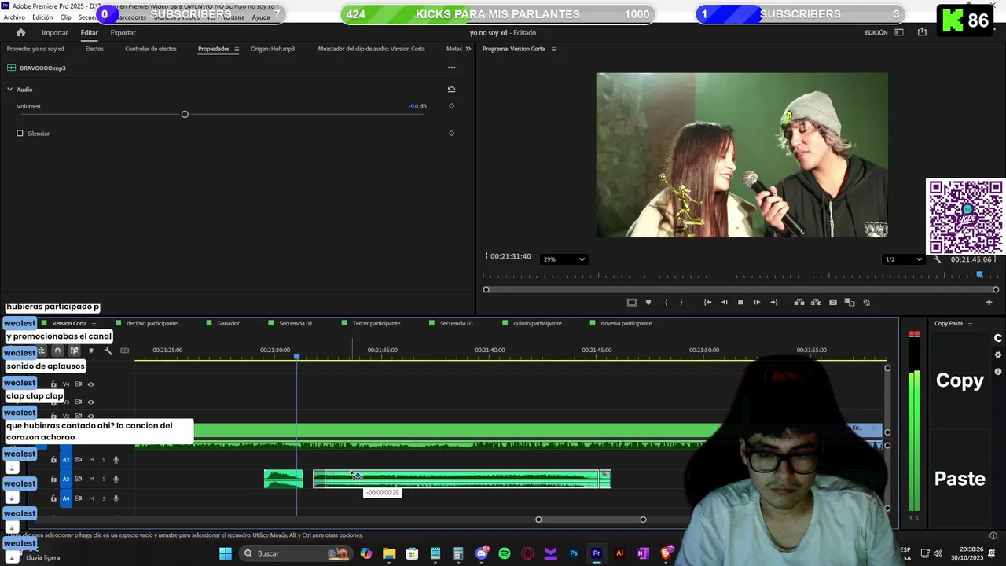
Task: Toggle V4 track output eye
Action: pos(90,384)
